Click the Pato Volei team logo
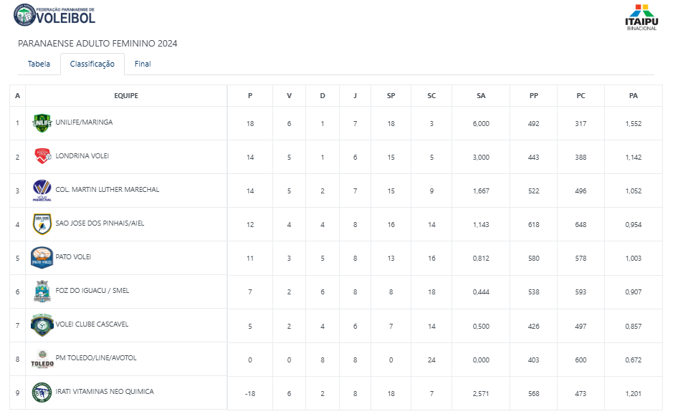 [x=42, y=257]
